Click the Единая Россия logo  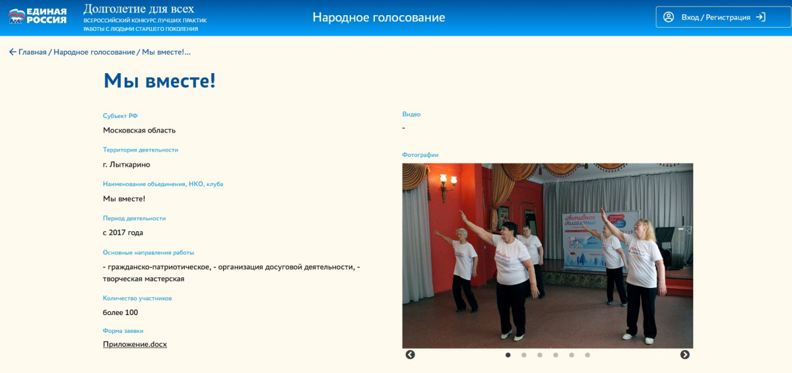[x=38, y=16]
